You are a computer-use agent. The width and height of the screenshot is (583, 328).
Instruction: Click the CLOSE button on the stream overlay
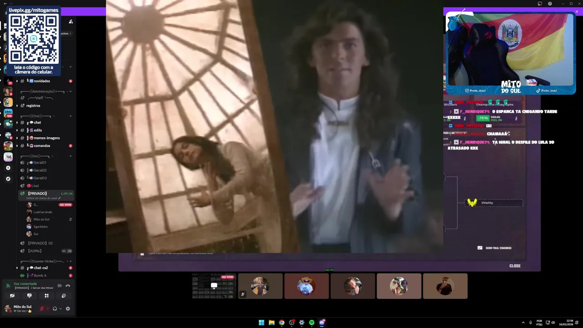tap(515, 266)
